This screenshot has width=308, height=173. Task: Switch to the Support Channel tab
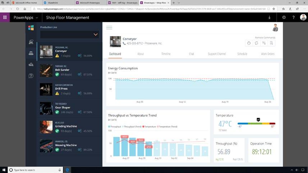[217, 54]
